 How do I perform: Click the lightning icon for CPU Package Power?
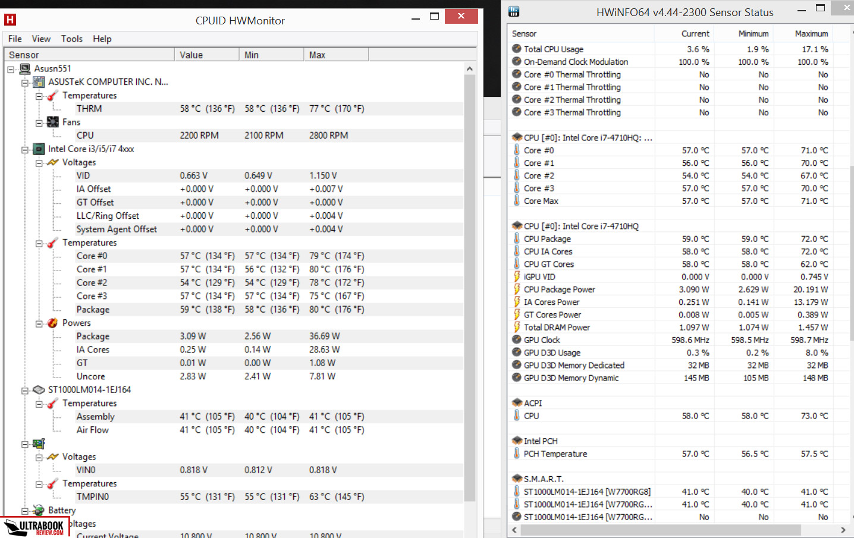coord(517,289)
